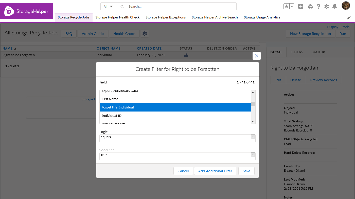Open the All search scope dropdown
Viewport: 355px width, 199px height.
(108, 7)
